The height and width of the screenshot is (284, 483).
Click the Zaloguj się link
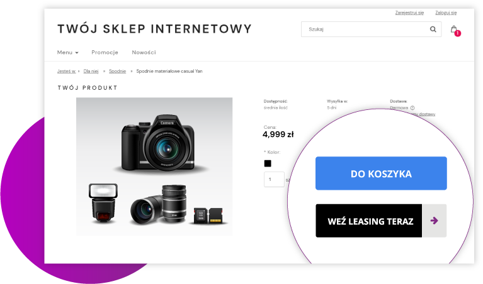(x=446, y=13)
